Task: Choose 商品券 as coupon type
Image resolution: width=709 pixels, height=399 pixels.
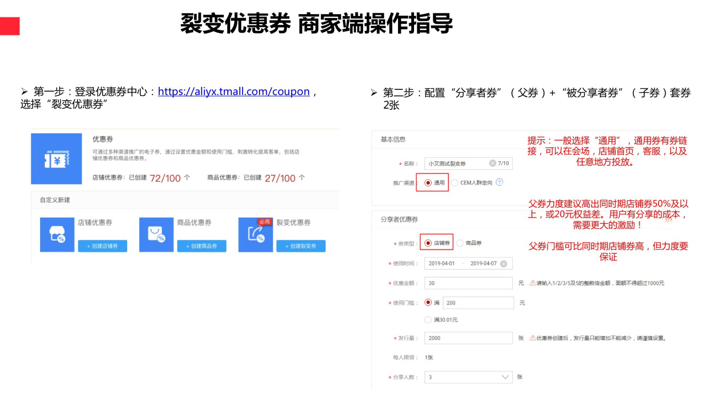Action: (x=460, y=243)
